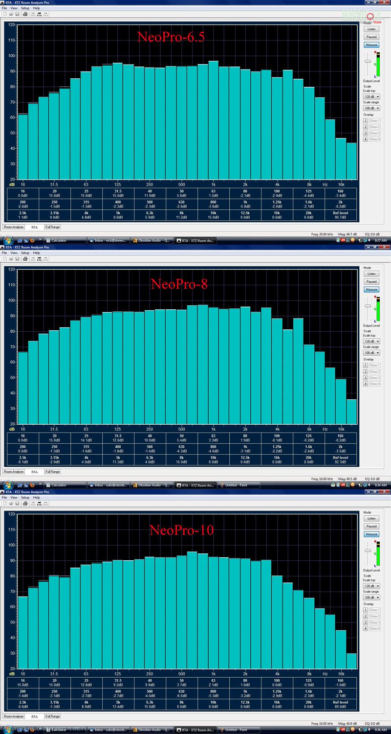Click Ref level 92.3dB cell in NeoPro-8 table
This screenshot has height=734, width=391.
pos(341,459)
